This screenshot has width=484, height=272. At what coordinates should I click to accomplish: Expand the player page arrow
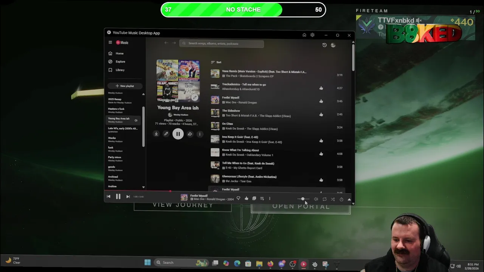349,199
